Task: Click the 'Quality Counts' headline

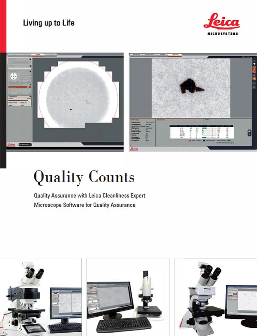Action: coord(84,177)
